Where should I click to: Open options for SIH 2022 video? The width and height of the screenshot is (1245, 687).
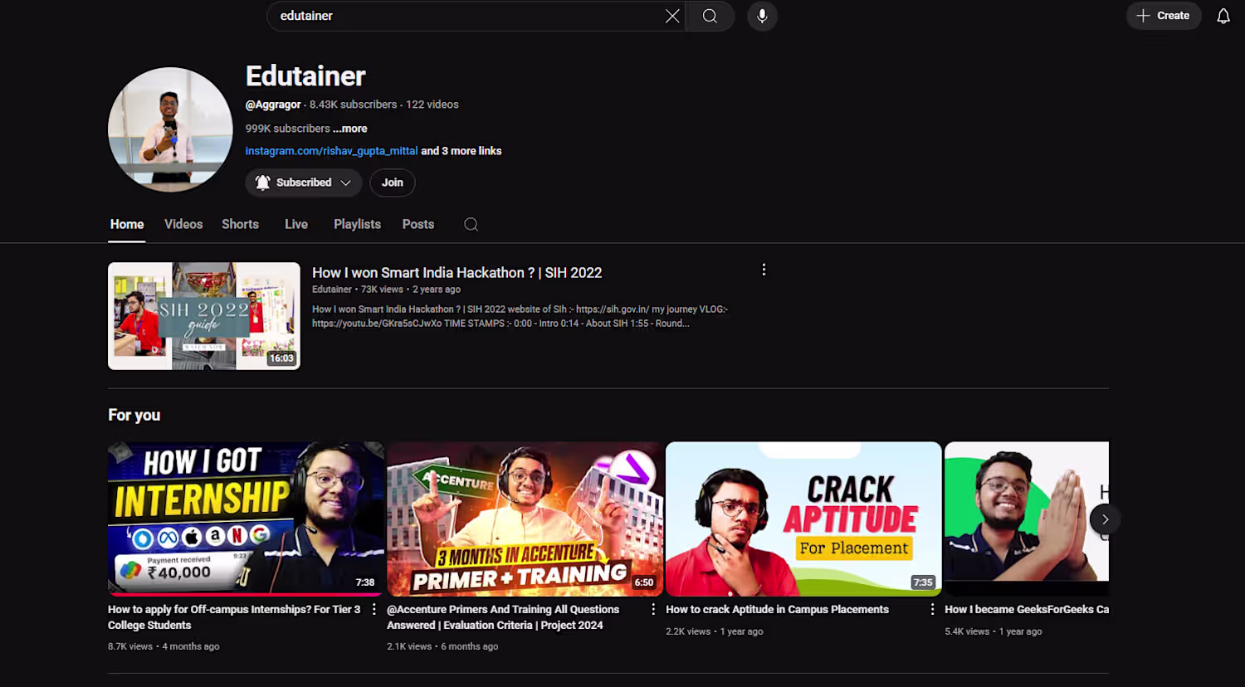[x=764, y=270]
